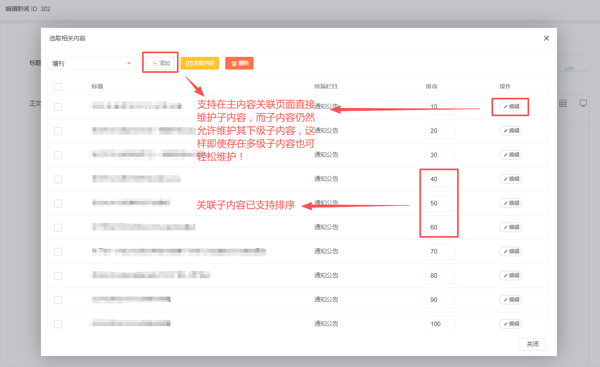The height and width of the screenshot is (367, 600).
Task: Close the 选取相关内容 dialog with X
Action: [546, 38]
